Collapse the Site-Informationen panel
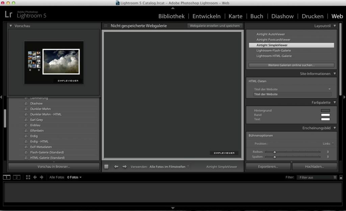Viewport: 346px width, 211px height. pos(335,74)
